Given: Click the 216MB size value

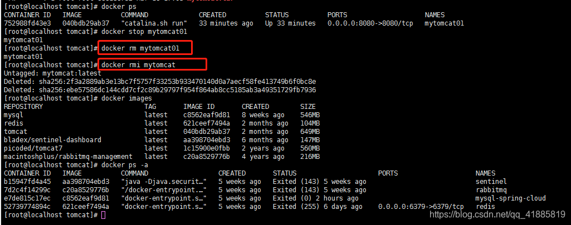Looking at the screenshot, I should [310, 157].
